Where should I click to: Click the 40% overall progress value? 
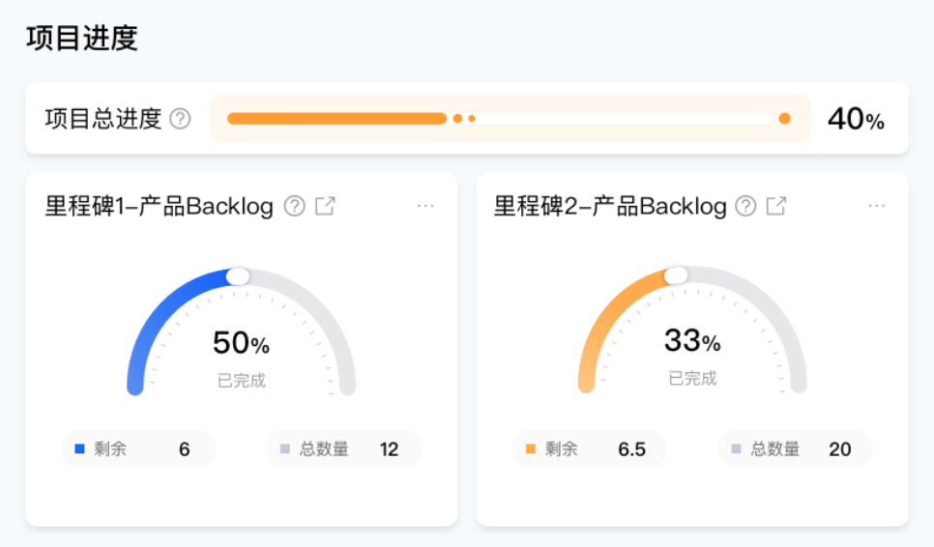click(856, 119)
